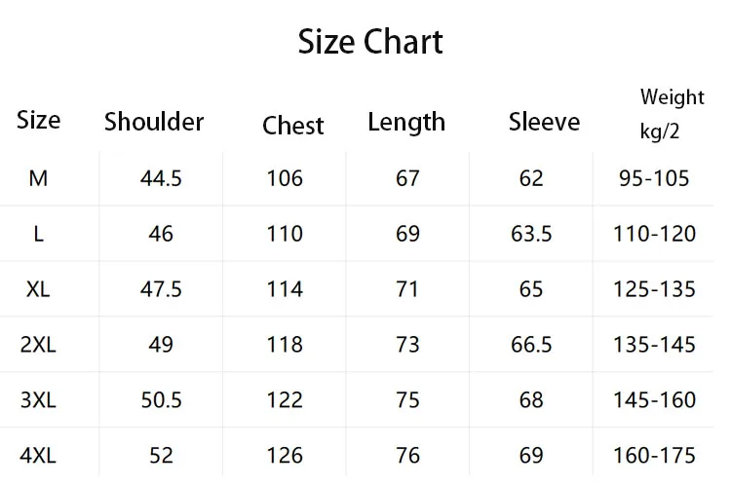Click weight range 145-160 for 3XL
The image size is (731, 487).
coord(654,400)
